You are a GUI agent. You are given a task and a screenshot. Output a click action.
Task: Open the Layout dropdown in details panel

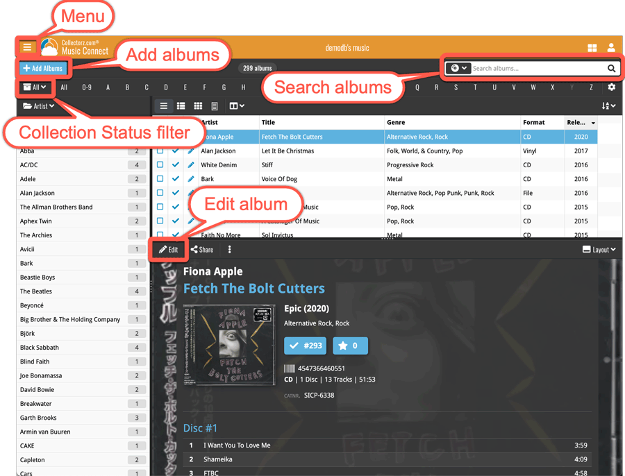click(x=599, y=250)
